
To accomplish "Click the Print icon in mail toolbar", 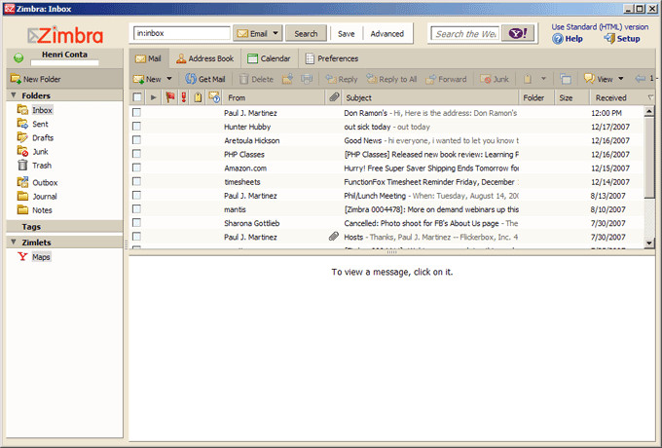I will coord(307,79).
